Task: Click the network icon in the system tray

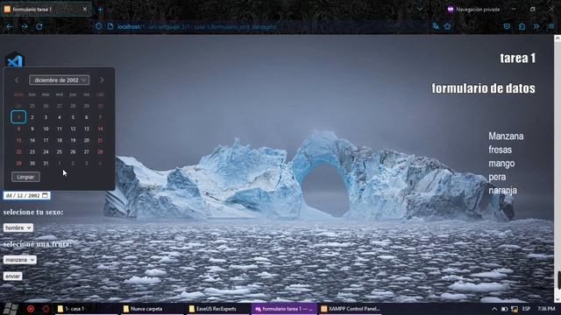Action: 515,309
